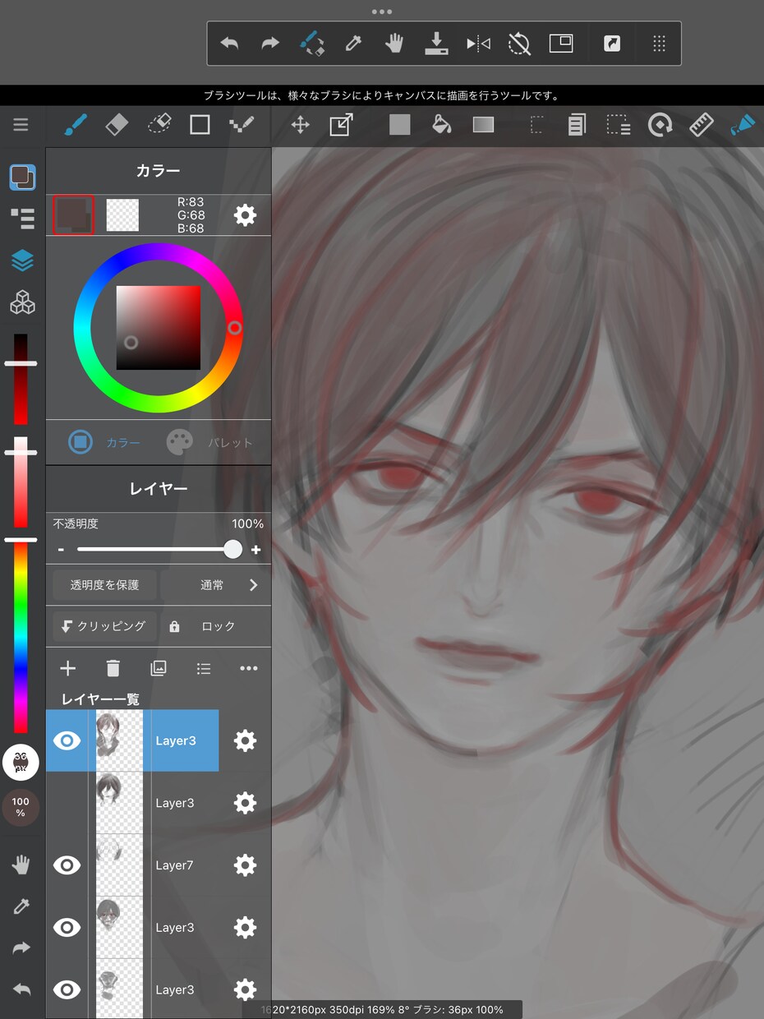Click the save (download) icon in the shortcut bar
The height and width of the screenshot is (1019, 764).
(x=436, y=44)
